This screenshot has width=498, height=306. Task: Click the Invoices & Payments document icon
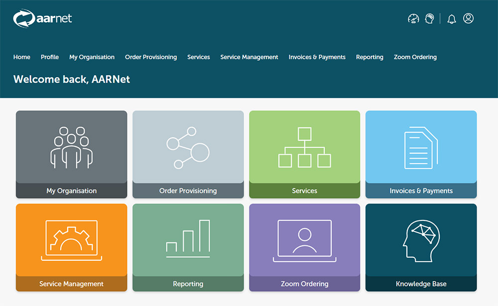click(421, 148)
